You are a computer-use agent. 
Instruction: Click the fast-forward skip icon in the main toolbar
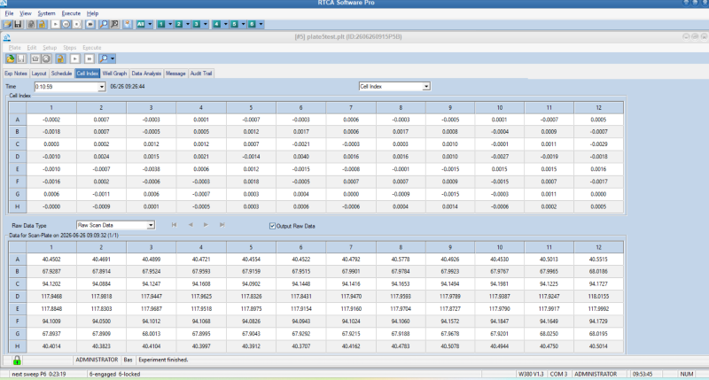coord(90,25)
